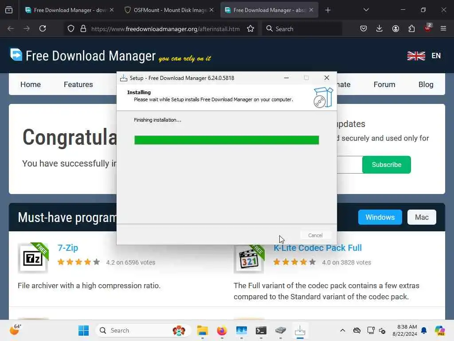
Task: Click the 7-Zip star rating
Action: (x=78, y=262)
